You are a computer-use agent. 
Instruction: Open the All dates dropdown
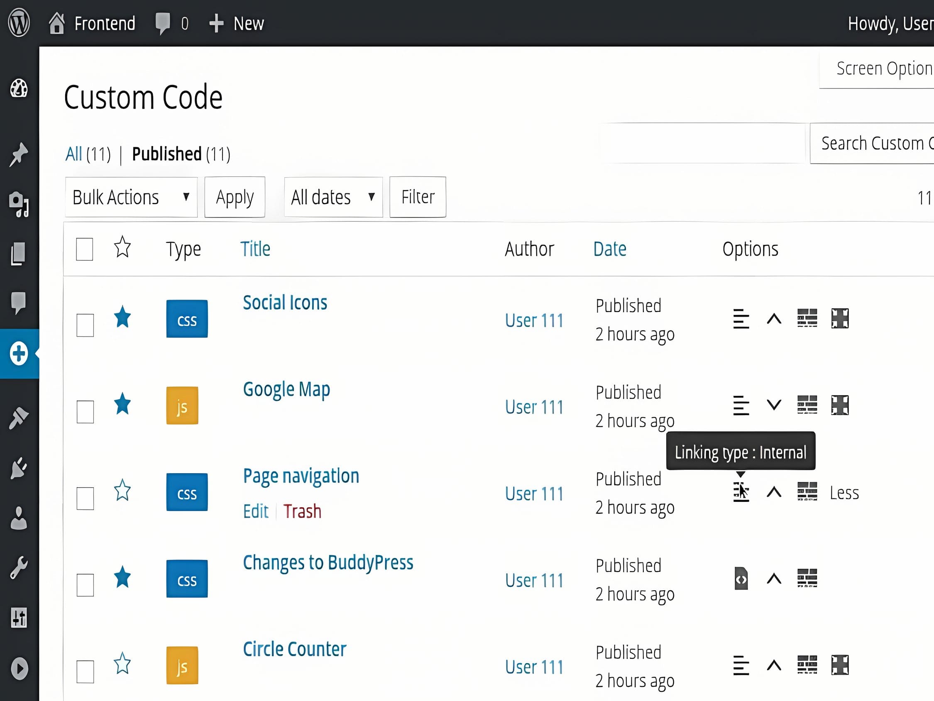[x=334, y=197]
